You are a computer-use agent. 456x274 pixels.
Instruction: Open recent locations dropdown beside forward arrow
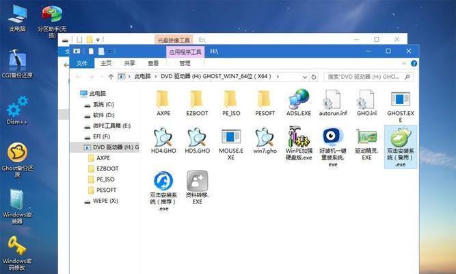(101, 77)
